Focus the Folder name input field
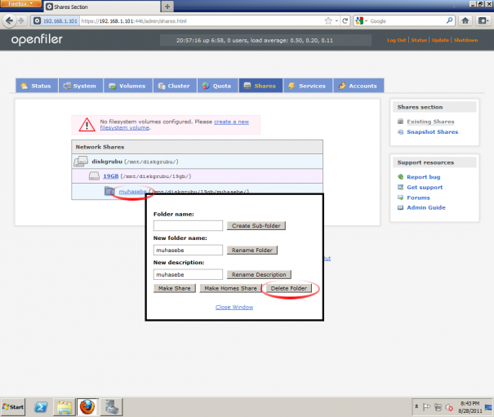The image size is (494, 417). click(188, 225)
